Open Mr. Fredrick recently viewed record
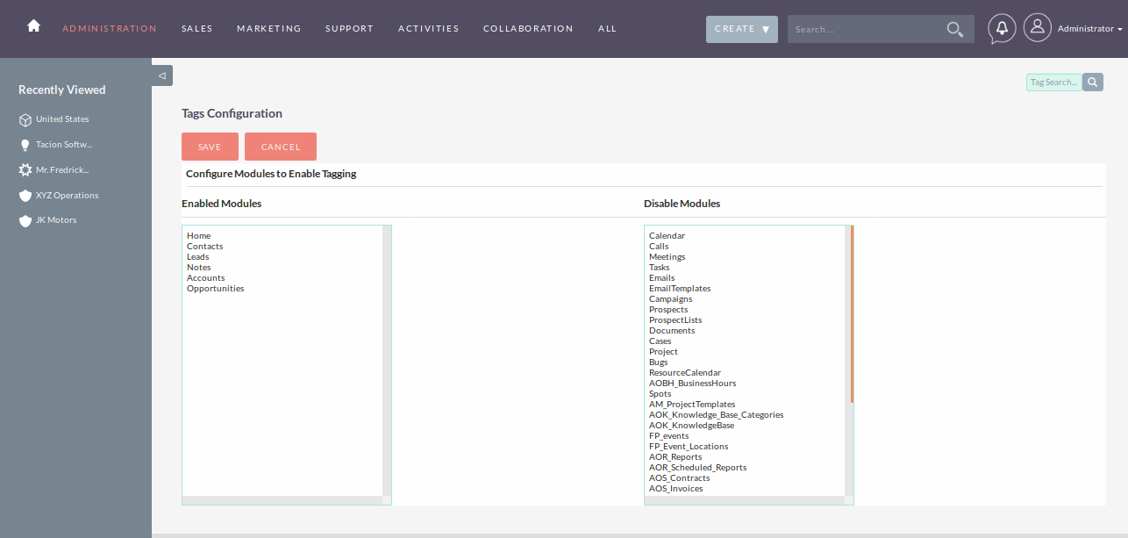The width and height of the screenshot is (1128, 538). pos(61,170)
